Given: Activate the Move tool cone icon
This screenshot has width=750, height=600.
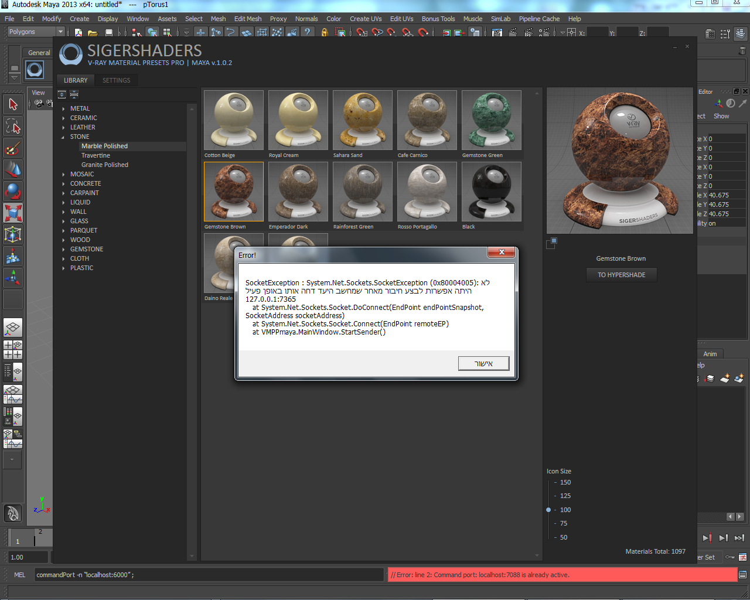Looking at the screenshot, I should tap(13, 169).
